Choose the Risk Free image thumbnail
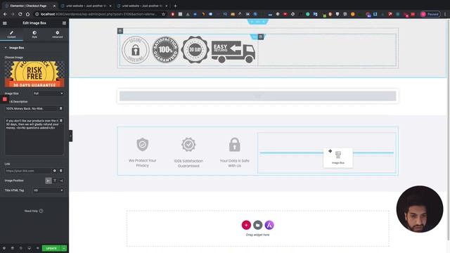Screen dimensions: 450x253 pos(34,74)
